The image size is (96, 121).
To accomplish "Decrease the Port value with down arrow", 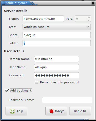I will [x=89, y=20].
